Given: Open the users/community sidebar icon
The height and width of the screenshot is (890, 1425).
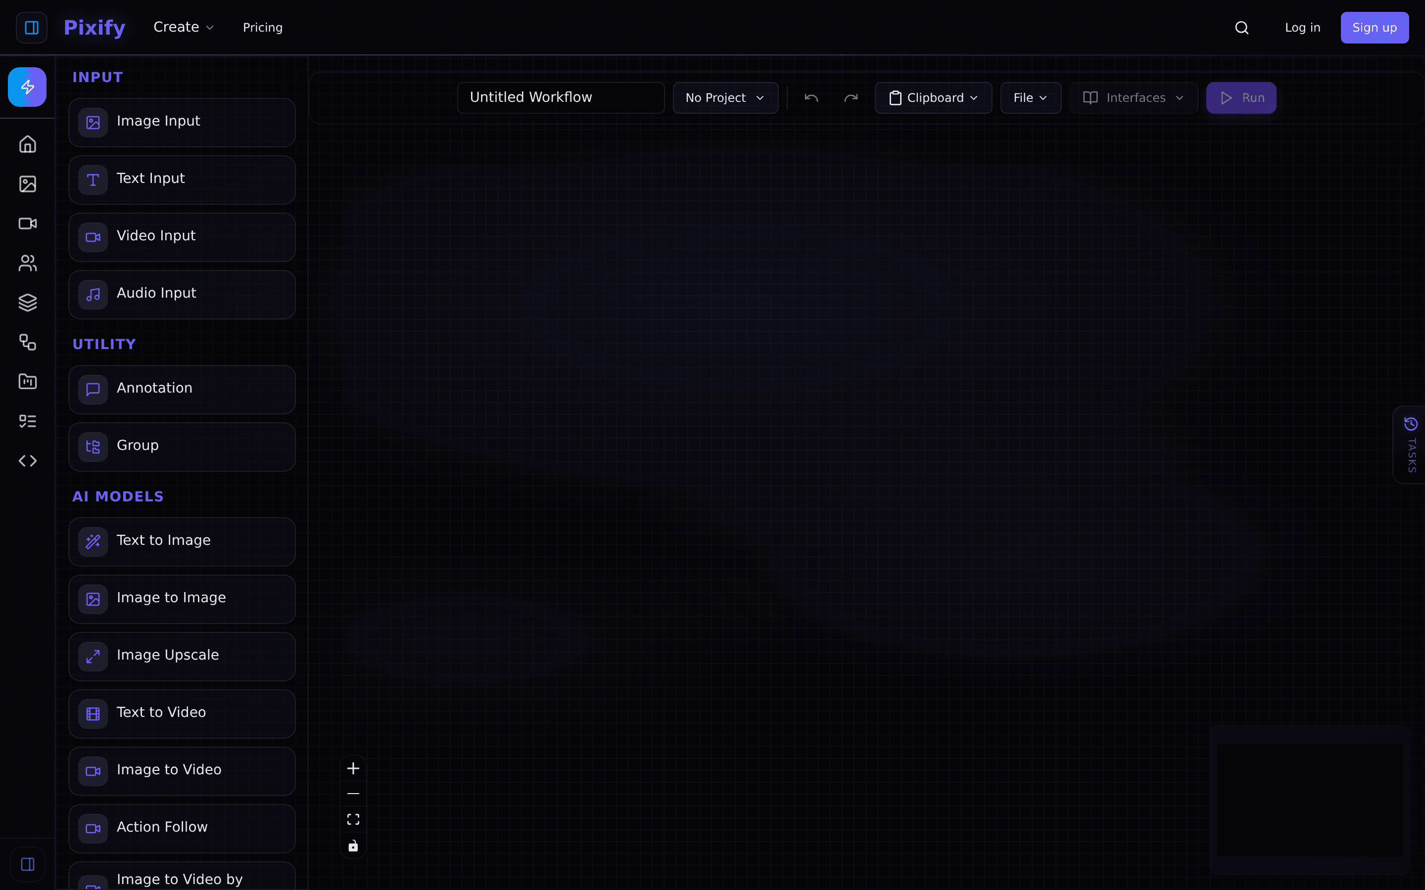Looking at the screenshot, I should 28,263.
